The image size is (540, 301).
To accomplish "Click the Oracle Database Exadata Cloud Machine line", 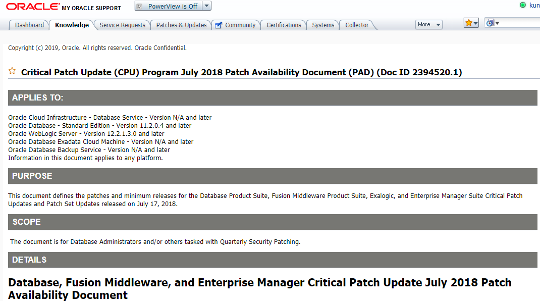I will click(x=100, y=142).
